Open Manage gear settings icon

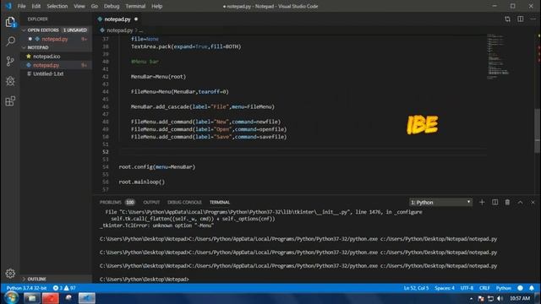[10, 274]
